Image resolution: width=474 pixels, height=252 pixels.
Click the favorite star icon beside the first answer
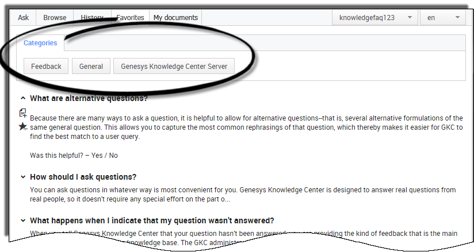[22, 126]
